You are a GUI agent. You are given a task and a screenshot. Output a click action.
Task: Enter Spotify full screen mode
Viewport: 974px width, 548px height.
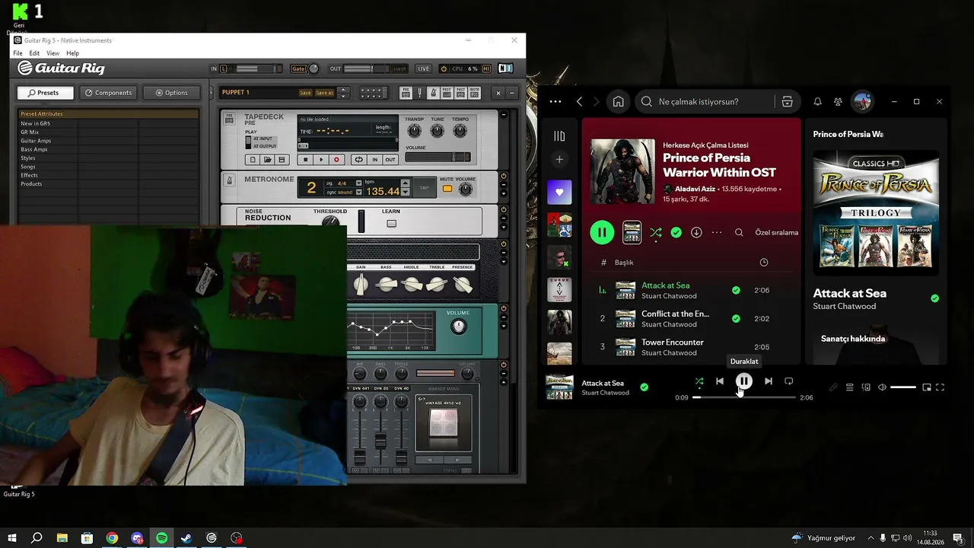[x=941, y=387]
